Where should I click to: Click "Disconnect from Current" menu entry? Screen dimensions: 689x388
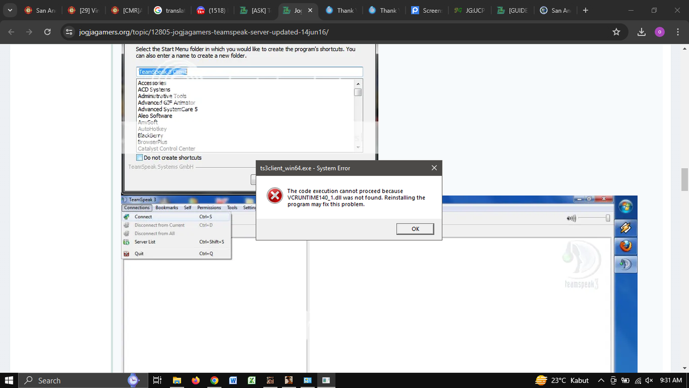[177, 225]
